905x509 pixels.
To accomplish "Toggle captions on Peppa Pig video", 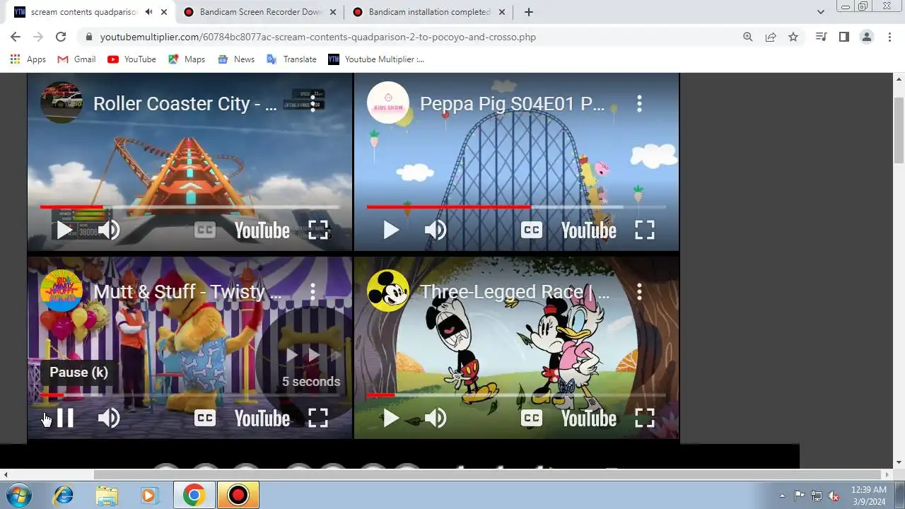I will tap(532, 230).
